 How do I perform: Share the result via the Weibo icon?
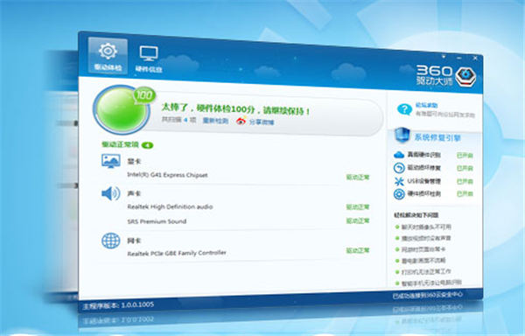click(x=241, y=121)
